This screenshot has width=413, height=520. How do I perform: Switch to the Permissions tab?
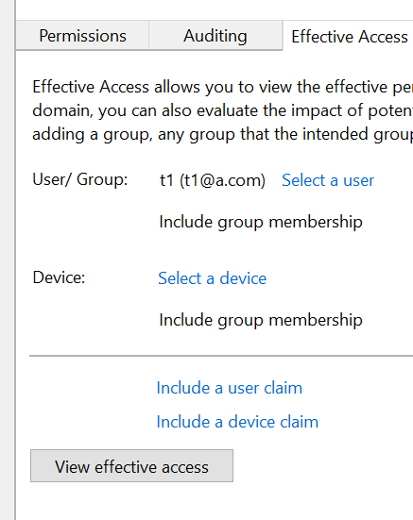coord(82,36)
